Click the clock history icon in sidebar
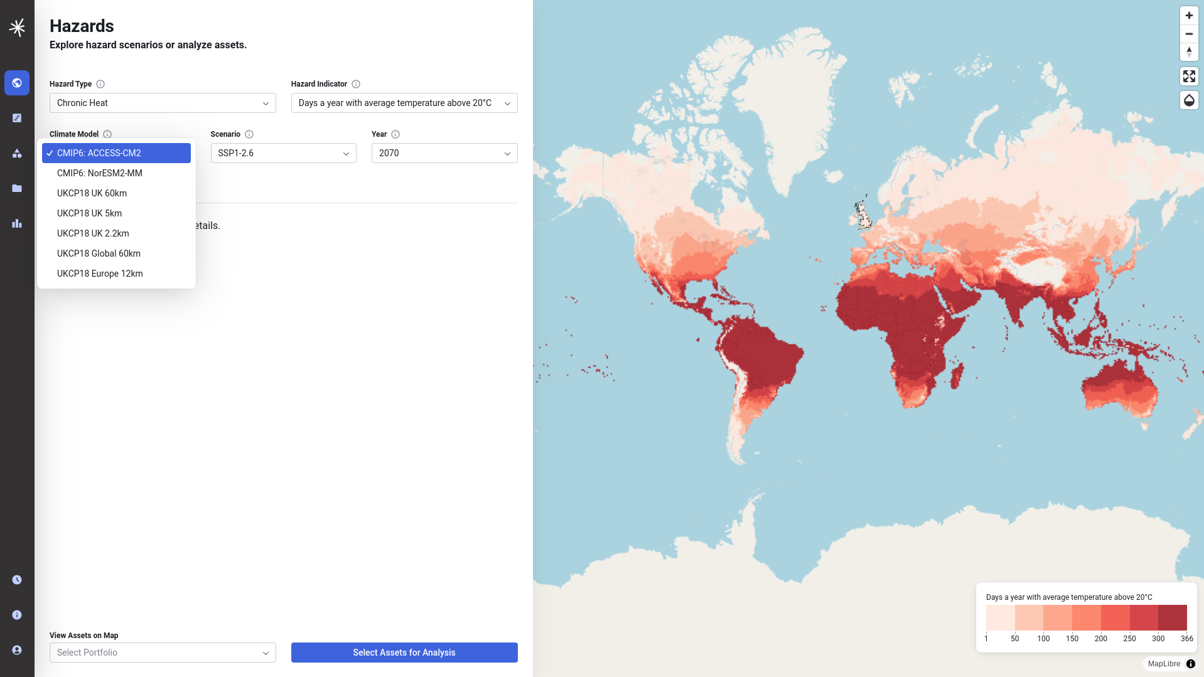This screenshot has height=677, width=1204. click(17, 580)
